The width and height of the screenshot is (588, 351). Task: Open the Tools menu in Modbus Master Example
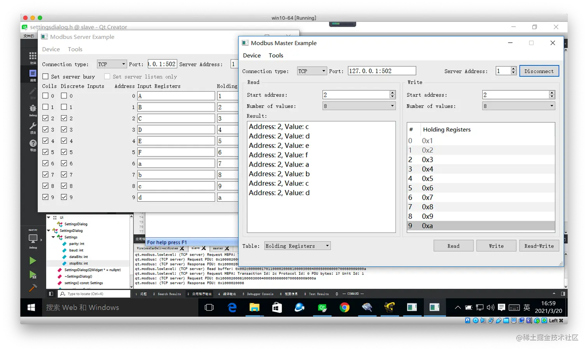point(276,55)
